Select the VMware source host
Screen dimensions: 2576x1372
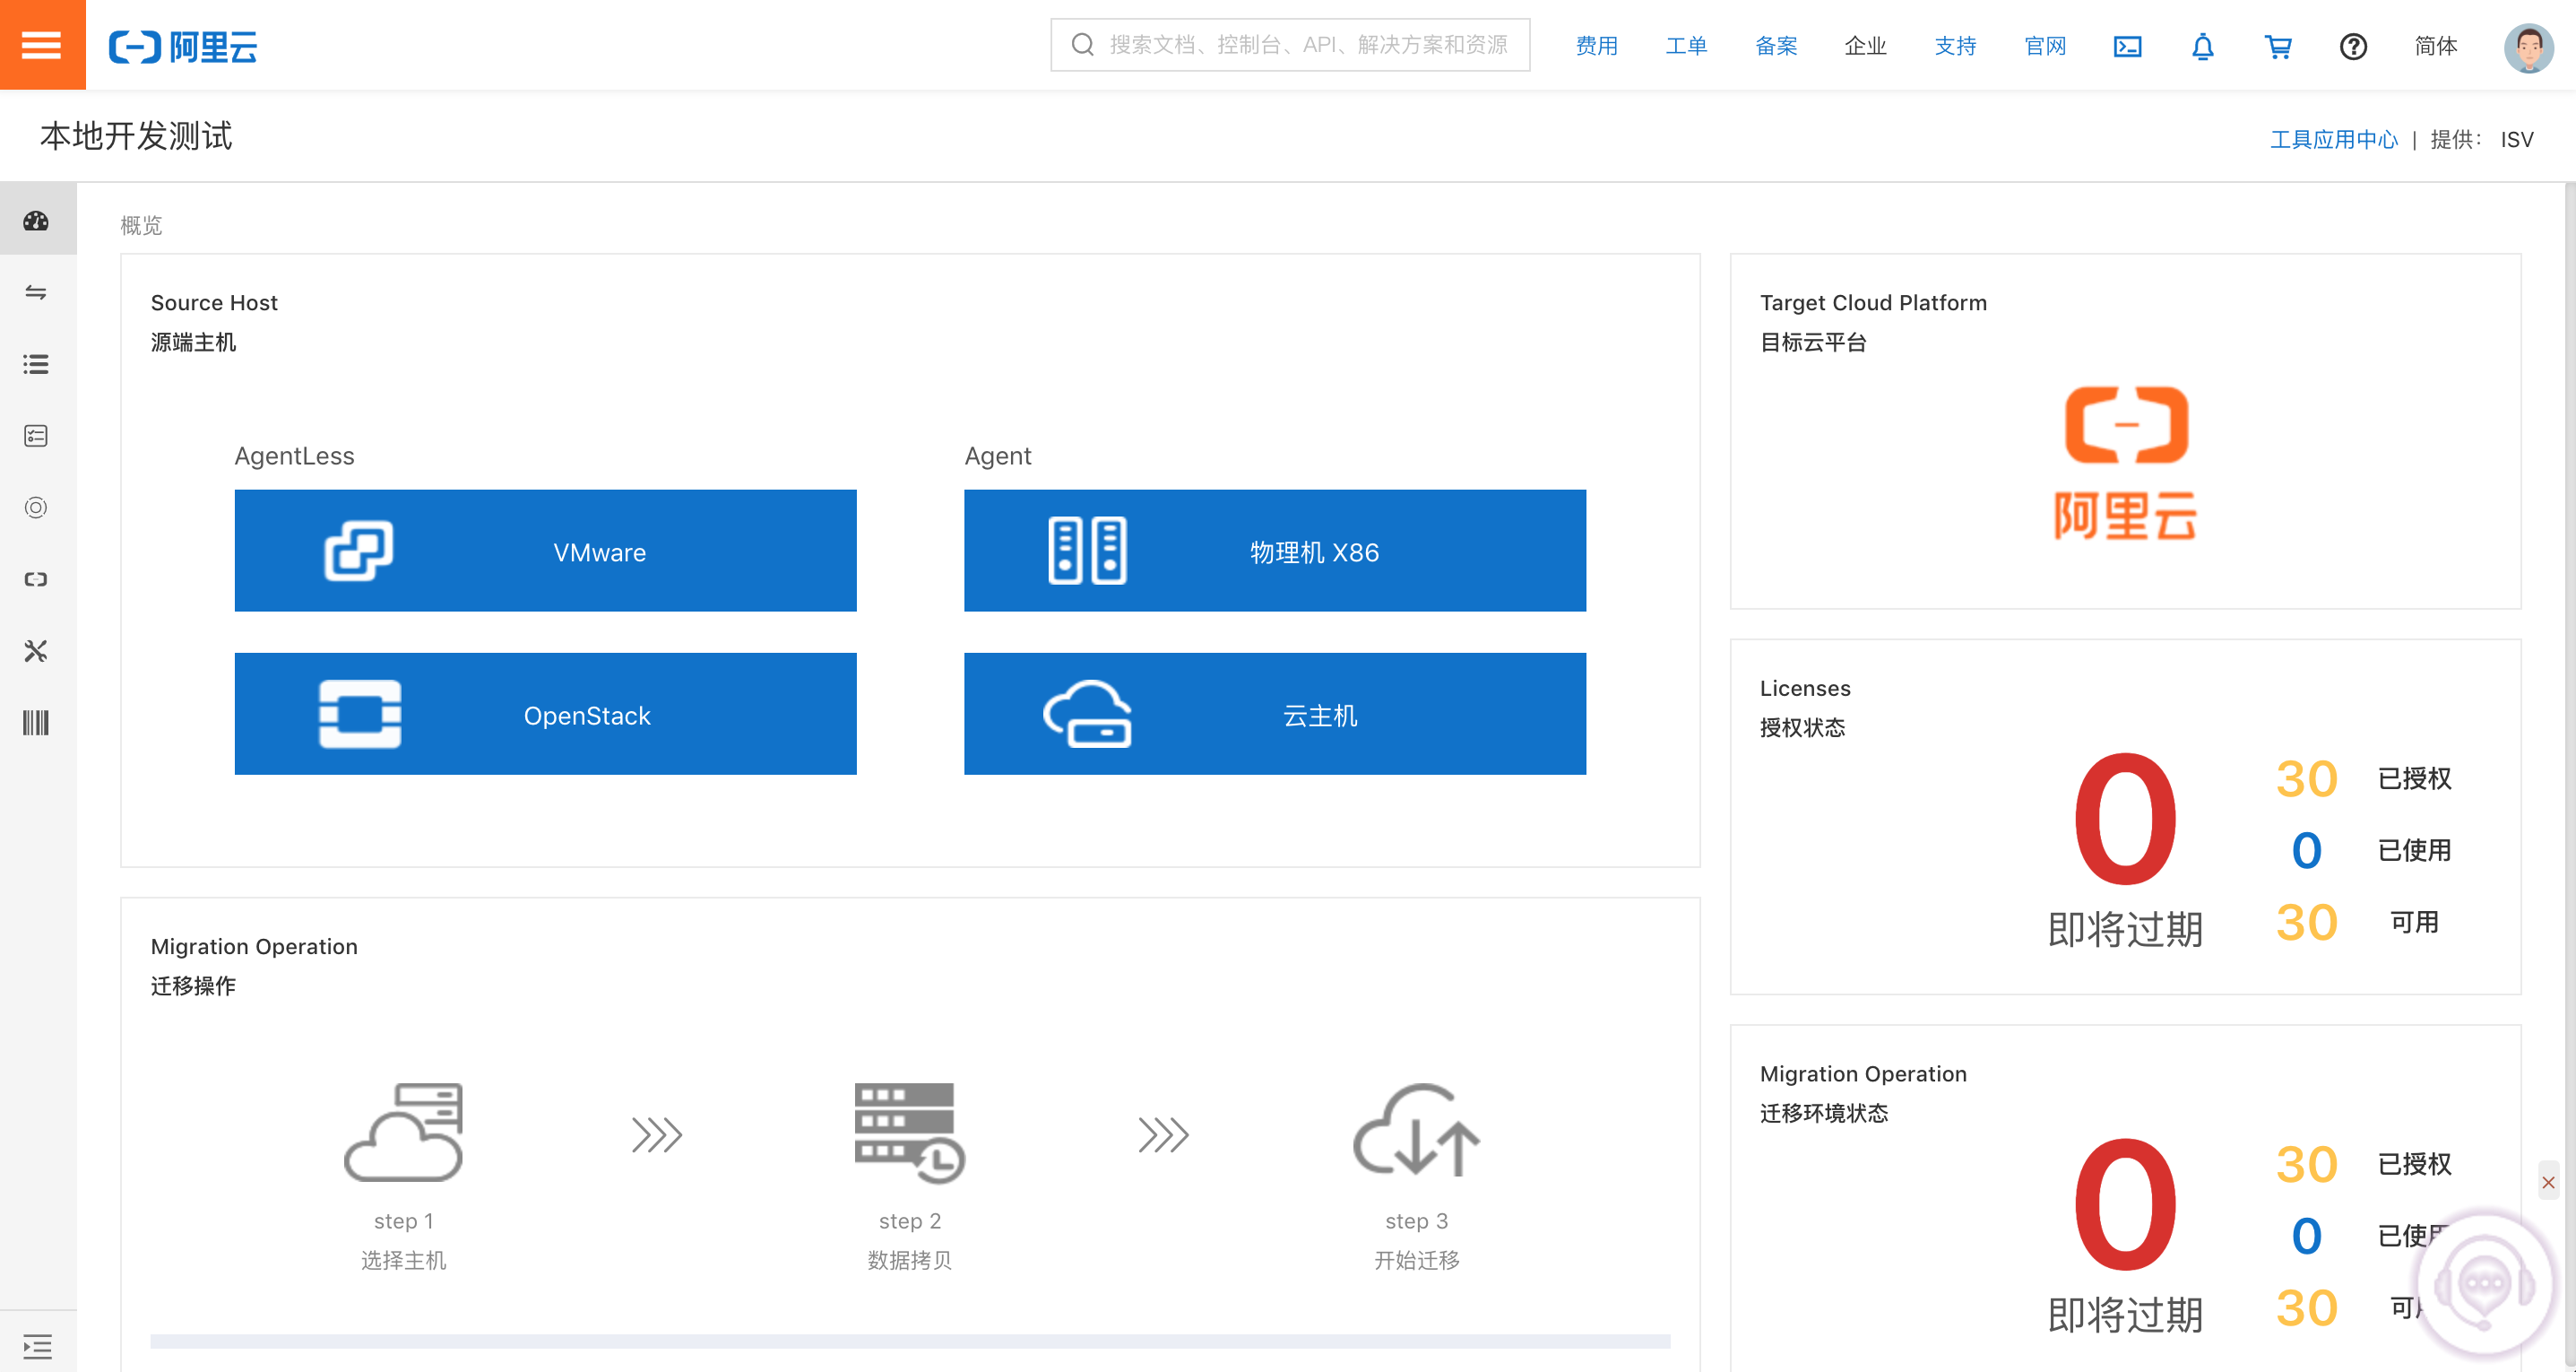(x=545, y=551)
